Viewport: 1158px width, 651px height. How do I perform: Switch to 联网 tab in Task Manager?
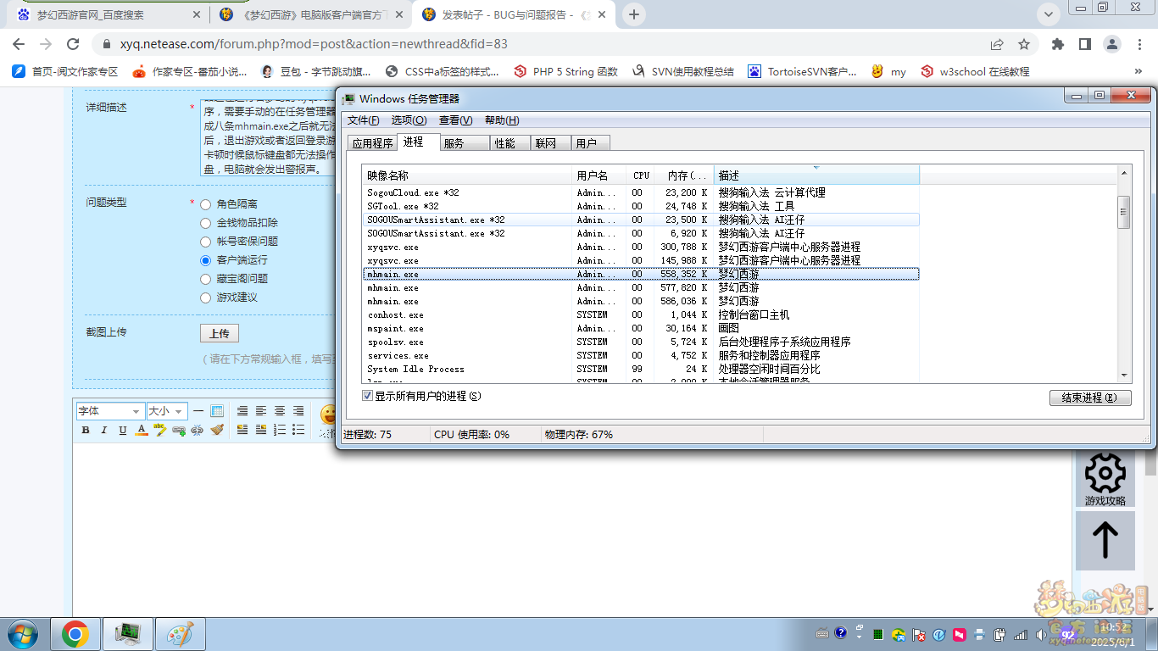[549, 143]
